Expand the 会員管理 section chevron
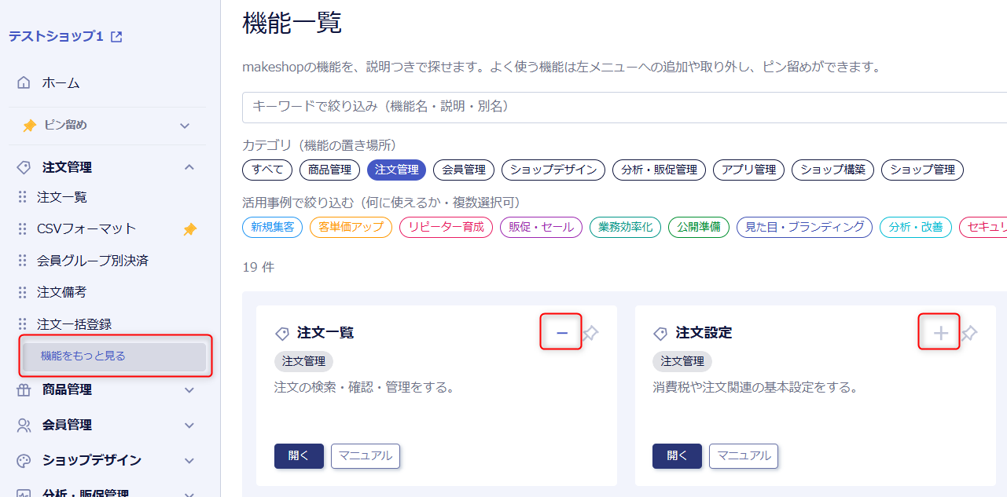Viewport: 1007px width, 497px height. point(189,425)
